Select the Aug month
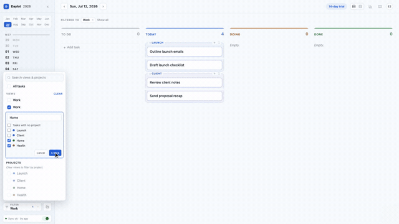Image resolution: width=399 pixels, height=224 pixels. point(16,25)
